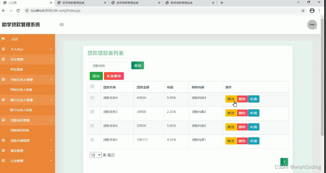326x173 pixels.
Task: Close the 入口页 tab
Action: tap(51, 3)
